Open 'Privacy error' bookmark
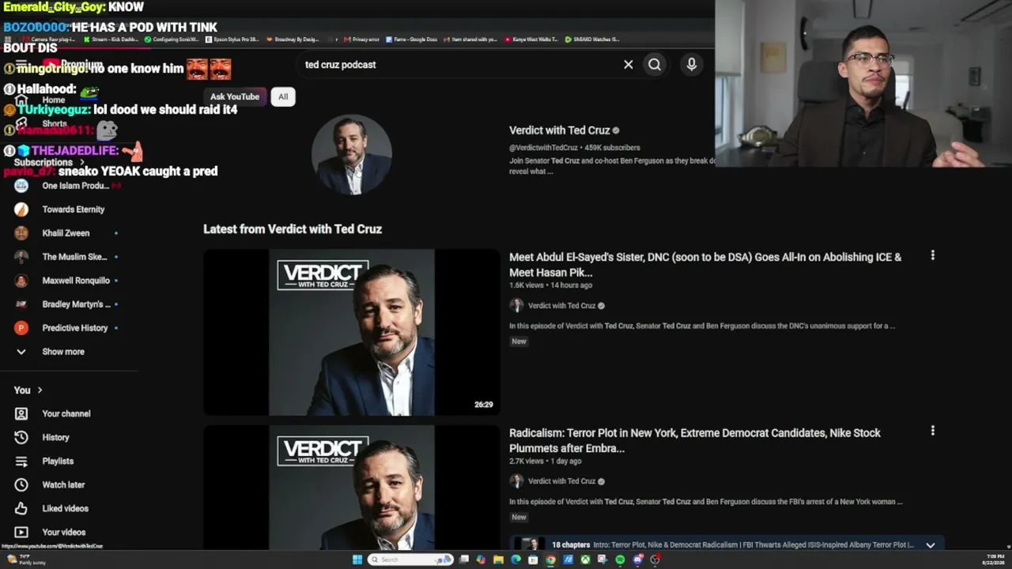The height and width of the screenshot is (569, 1012). 362,40
